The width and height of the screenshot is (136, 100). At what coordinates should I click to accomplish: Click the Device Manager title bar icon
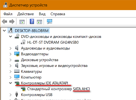pos(5,5)
